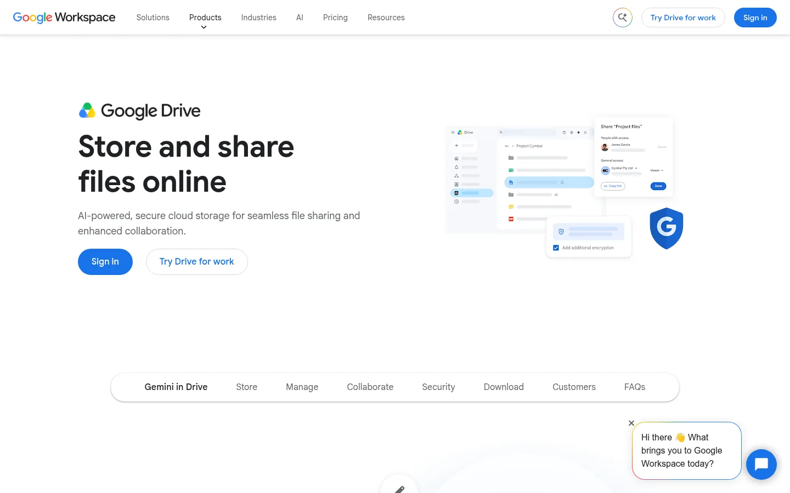The image size is (790, 493).
Task: Select the Collaborate tab
Action: pyautogui.click(x=370, y=387)
